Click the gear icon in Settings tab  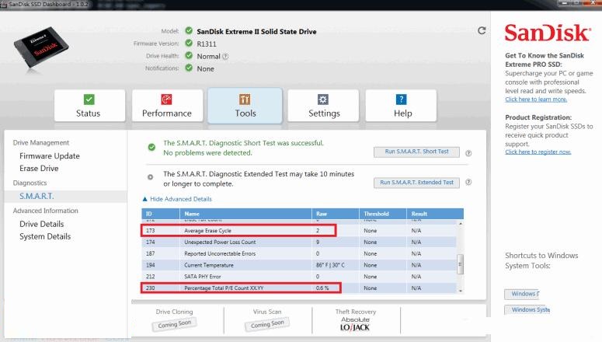pyautogui.click(x=324, y=99)
